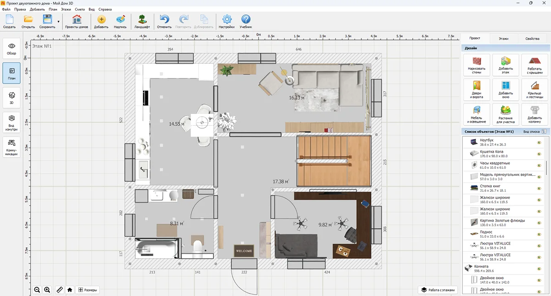The width and height of the screenshot is (551, 296).
Task: Toggle eye icon for Стопка книг
Action: pyautogui.click(x=539, y=188)
